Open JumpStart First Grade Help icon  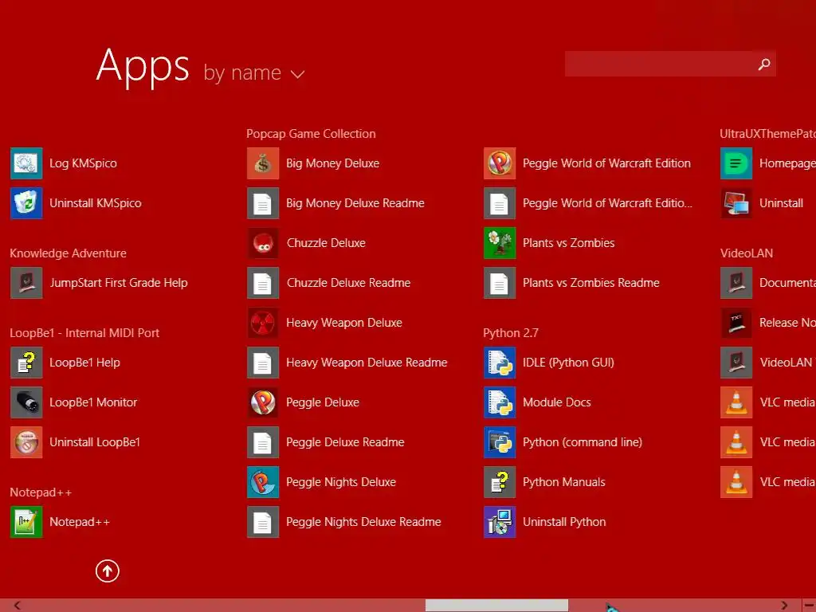(26, 283)
